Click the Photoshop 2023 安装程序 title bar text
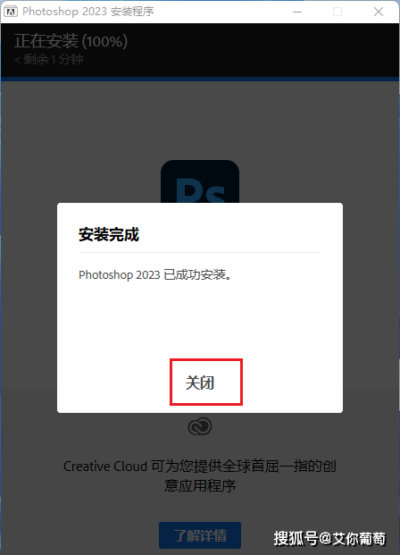The height and width of the screenshot is (555, 400). (x=88, y=12)
